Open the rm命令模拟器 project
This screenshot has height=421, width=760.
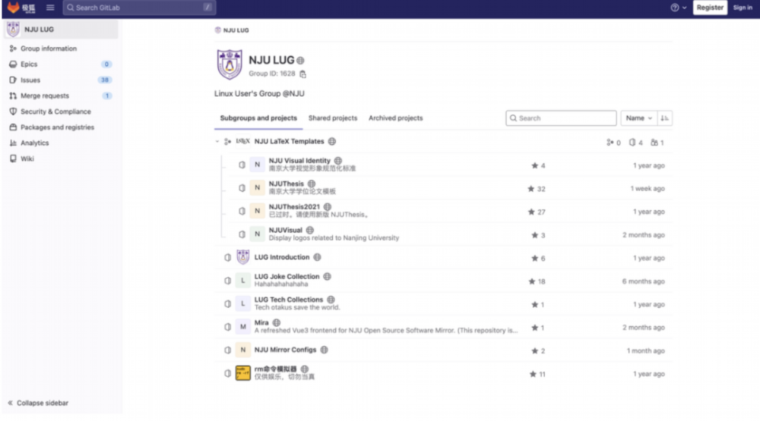[x=275, y=369]
